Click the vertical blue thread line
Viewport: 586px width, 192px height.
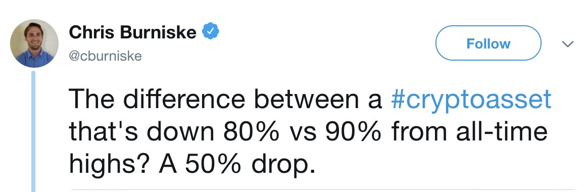click(x=33, y=131)
